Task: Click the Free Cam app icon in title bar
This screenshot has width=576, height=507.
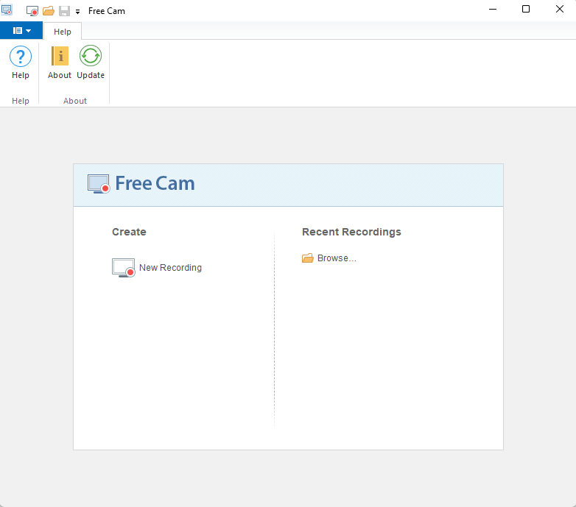Action: pyautogui.click(x=7, y=10)
